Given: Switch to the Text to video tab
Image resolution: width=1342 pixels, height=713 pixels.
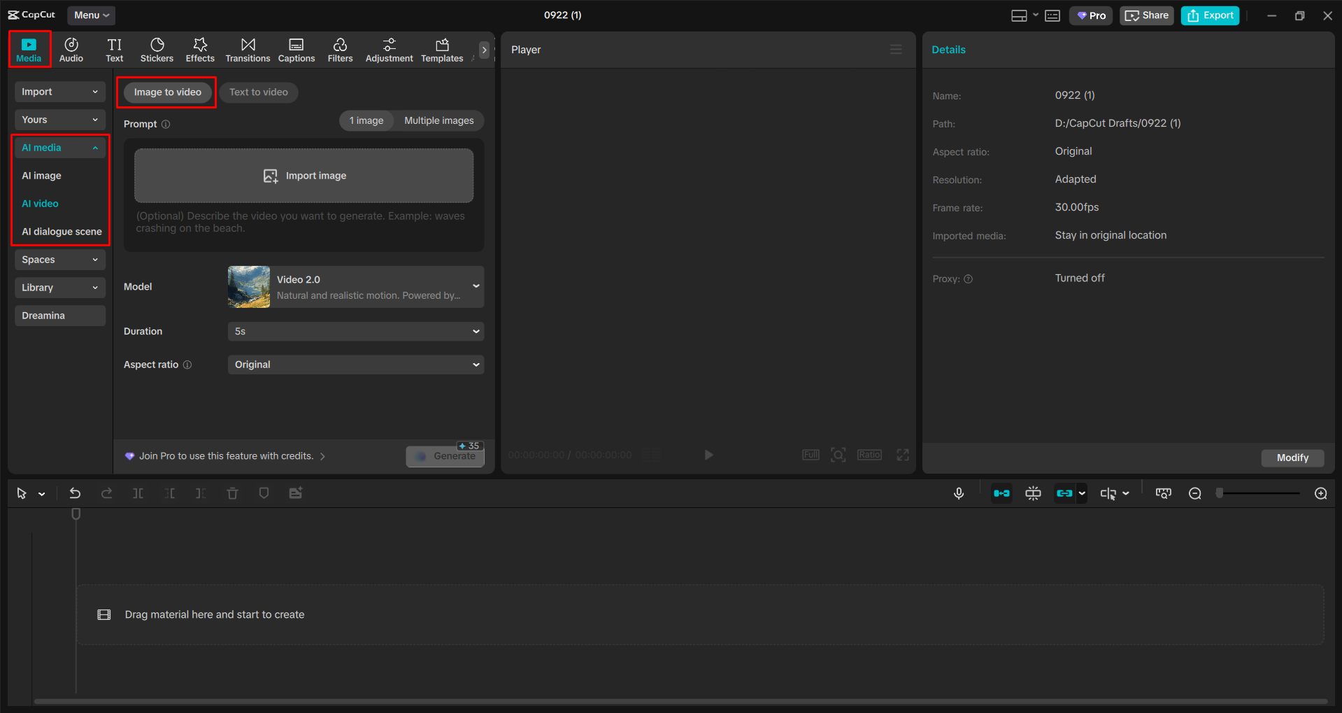Looking at the screenshot, I should click(x=258, y=92).
